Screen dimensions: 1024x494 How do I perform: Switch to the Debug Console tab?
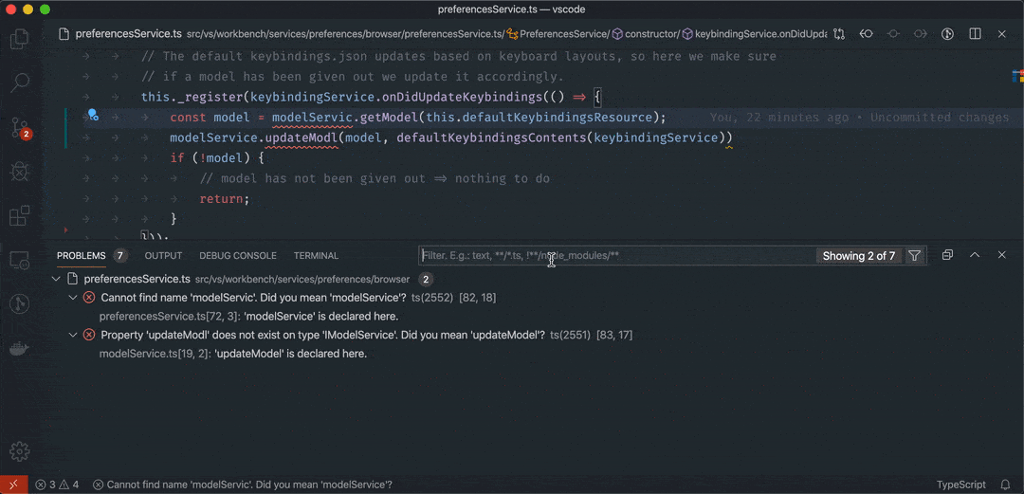point(237,256)
